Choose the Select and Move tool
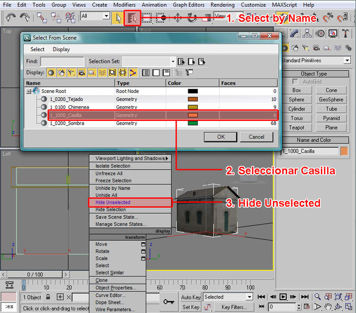This screenshot has width=356, height=313. click(x=178, y=18)
